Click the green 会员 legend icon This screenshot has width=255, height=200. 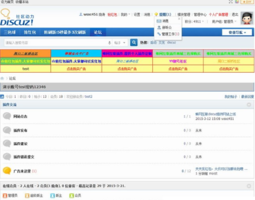coord(72,195)
